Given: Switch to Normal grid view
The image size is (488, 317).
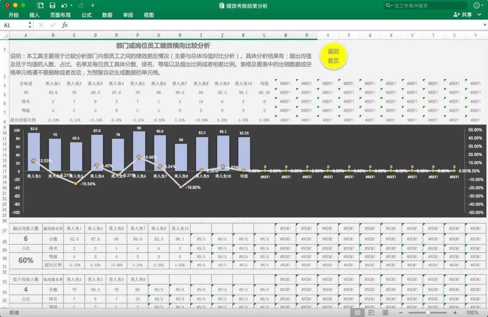Looking at the screenshot, I should (x=357, y=312).
